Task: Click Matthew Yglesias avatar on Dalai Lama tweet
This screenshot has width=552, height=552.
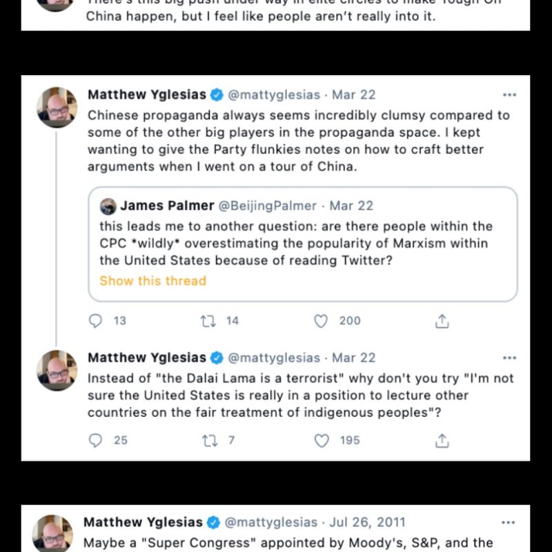Action: pyautogui.click(x=57, y=371)
